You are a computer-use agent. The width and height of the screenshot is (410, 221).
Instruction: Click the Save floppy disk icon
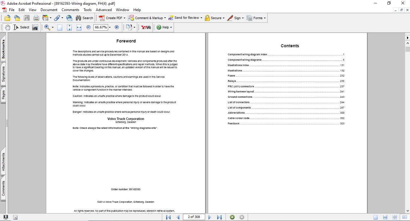(x=27, y=18)
